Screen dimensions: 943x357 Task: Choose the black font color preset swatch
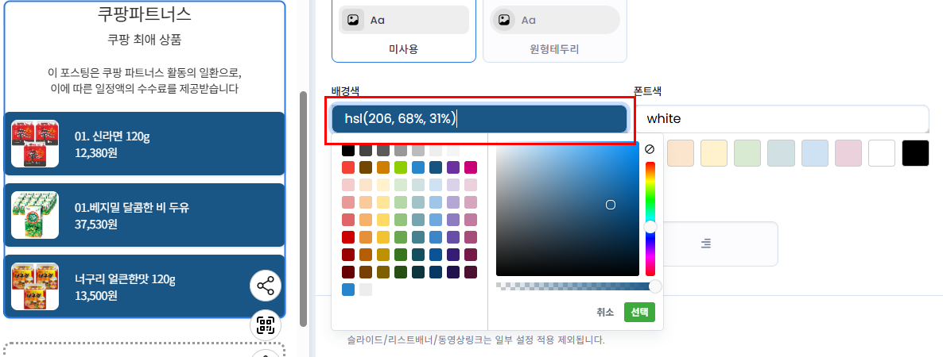click(x=915, y=153)
